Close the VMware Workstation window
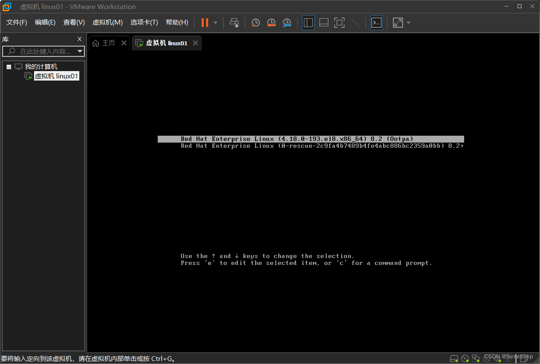 coord(532,6)
